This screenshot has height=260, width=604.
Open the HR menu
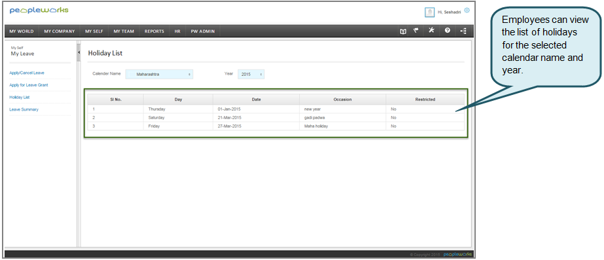[x=177, y=31]
